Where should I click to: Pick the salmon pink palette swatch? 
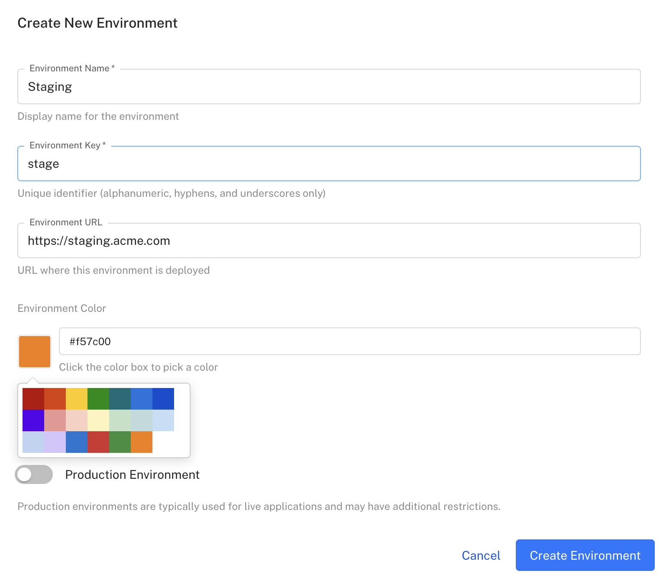tap(55, 420)
